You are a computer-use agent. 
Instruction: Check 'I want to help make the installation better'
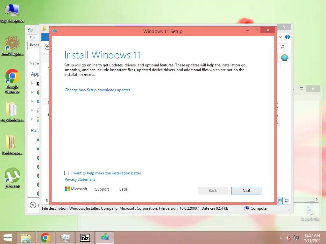tap(66, 173)
